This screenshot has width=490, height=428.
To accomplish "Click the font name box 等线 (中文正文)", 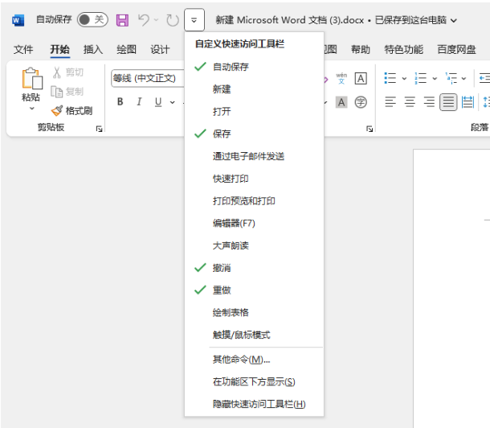I will [148, 78].
